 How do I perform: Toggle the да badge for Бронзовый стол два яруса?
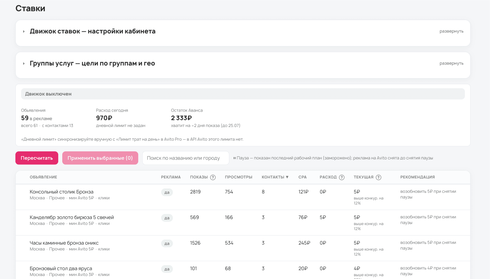click(x=167, y=269)
